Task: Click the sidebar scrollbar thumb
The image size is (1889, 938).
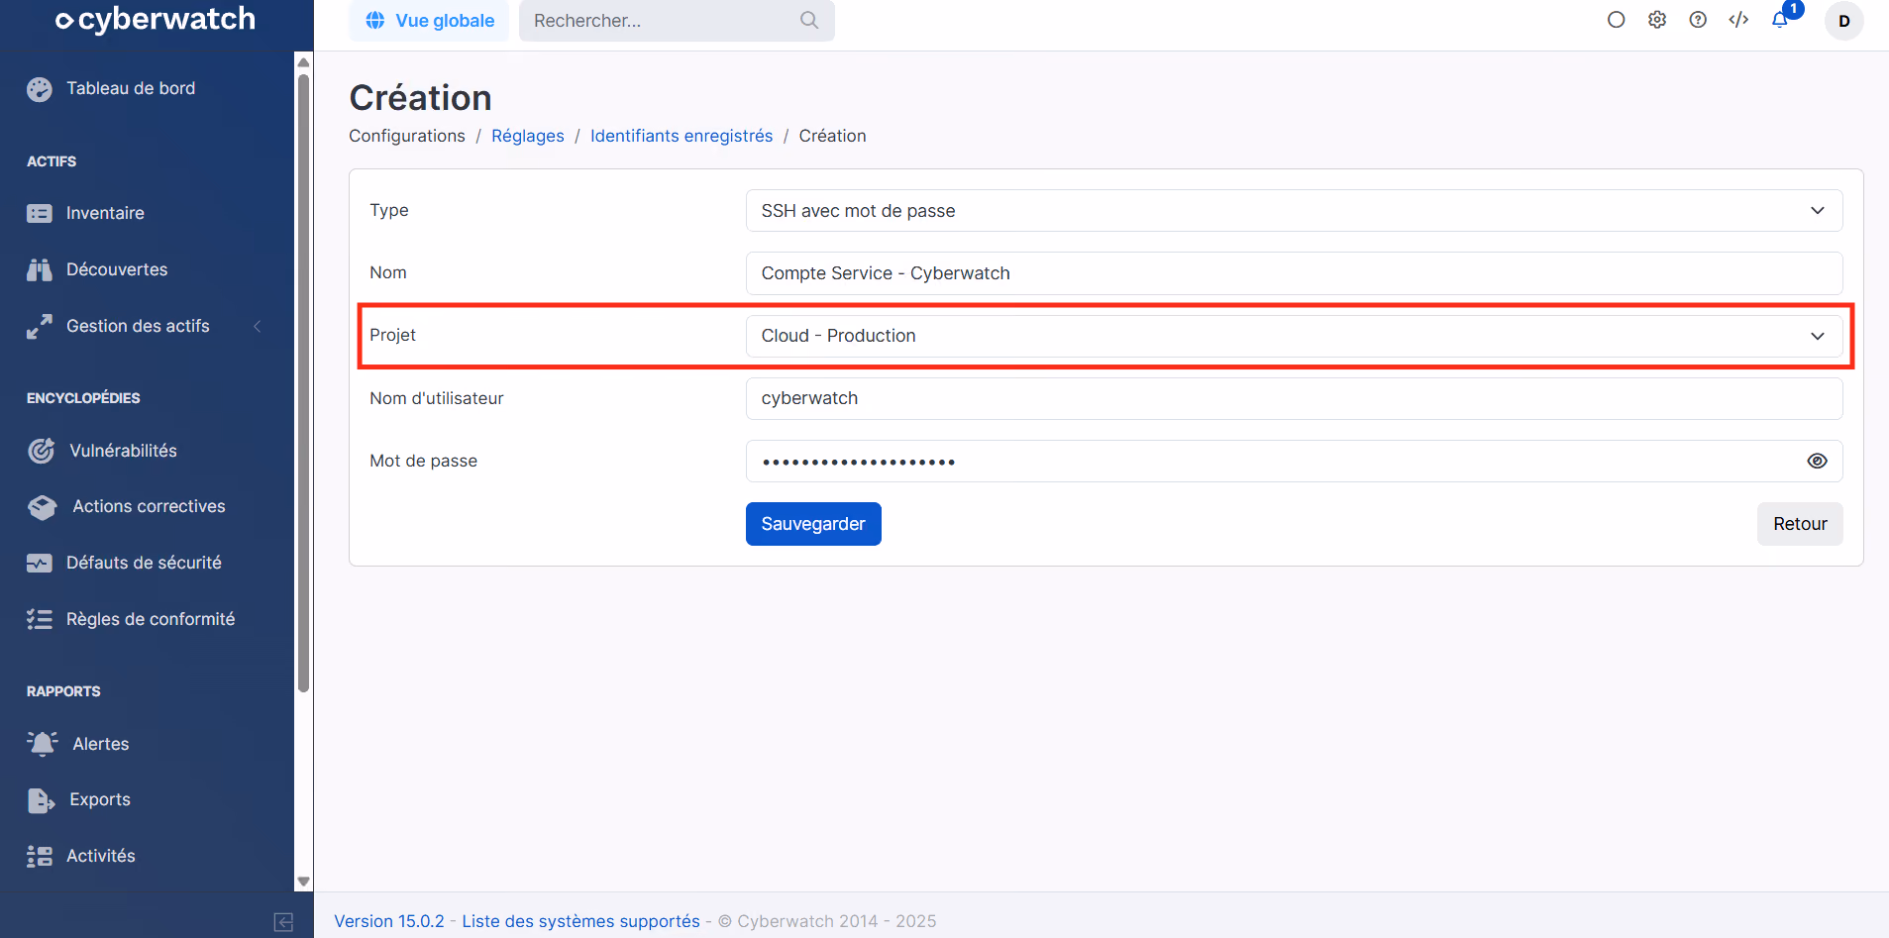Action: (303, 383)
